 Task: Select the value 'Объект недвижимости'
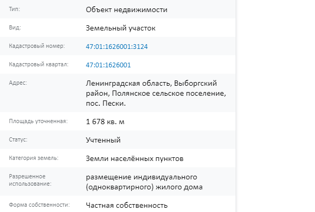(126, 9)
